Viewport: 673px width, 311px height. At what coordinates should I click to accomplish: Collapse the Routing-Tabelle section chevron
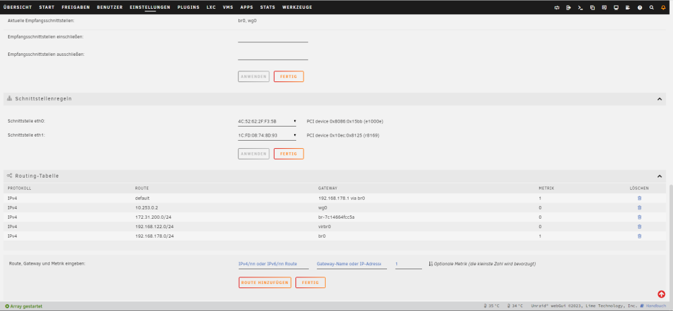point(660,176)
